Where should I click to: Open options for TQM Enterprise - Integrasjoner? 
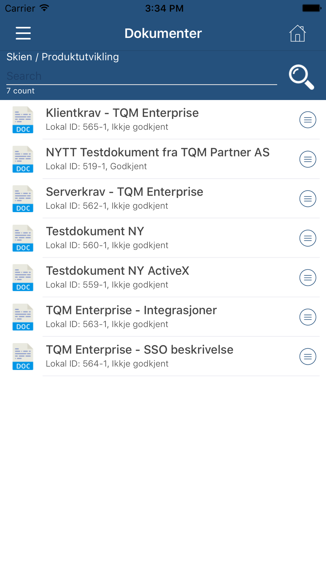[308, 317]
